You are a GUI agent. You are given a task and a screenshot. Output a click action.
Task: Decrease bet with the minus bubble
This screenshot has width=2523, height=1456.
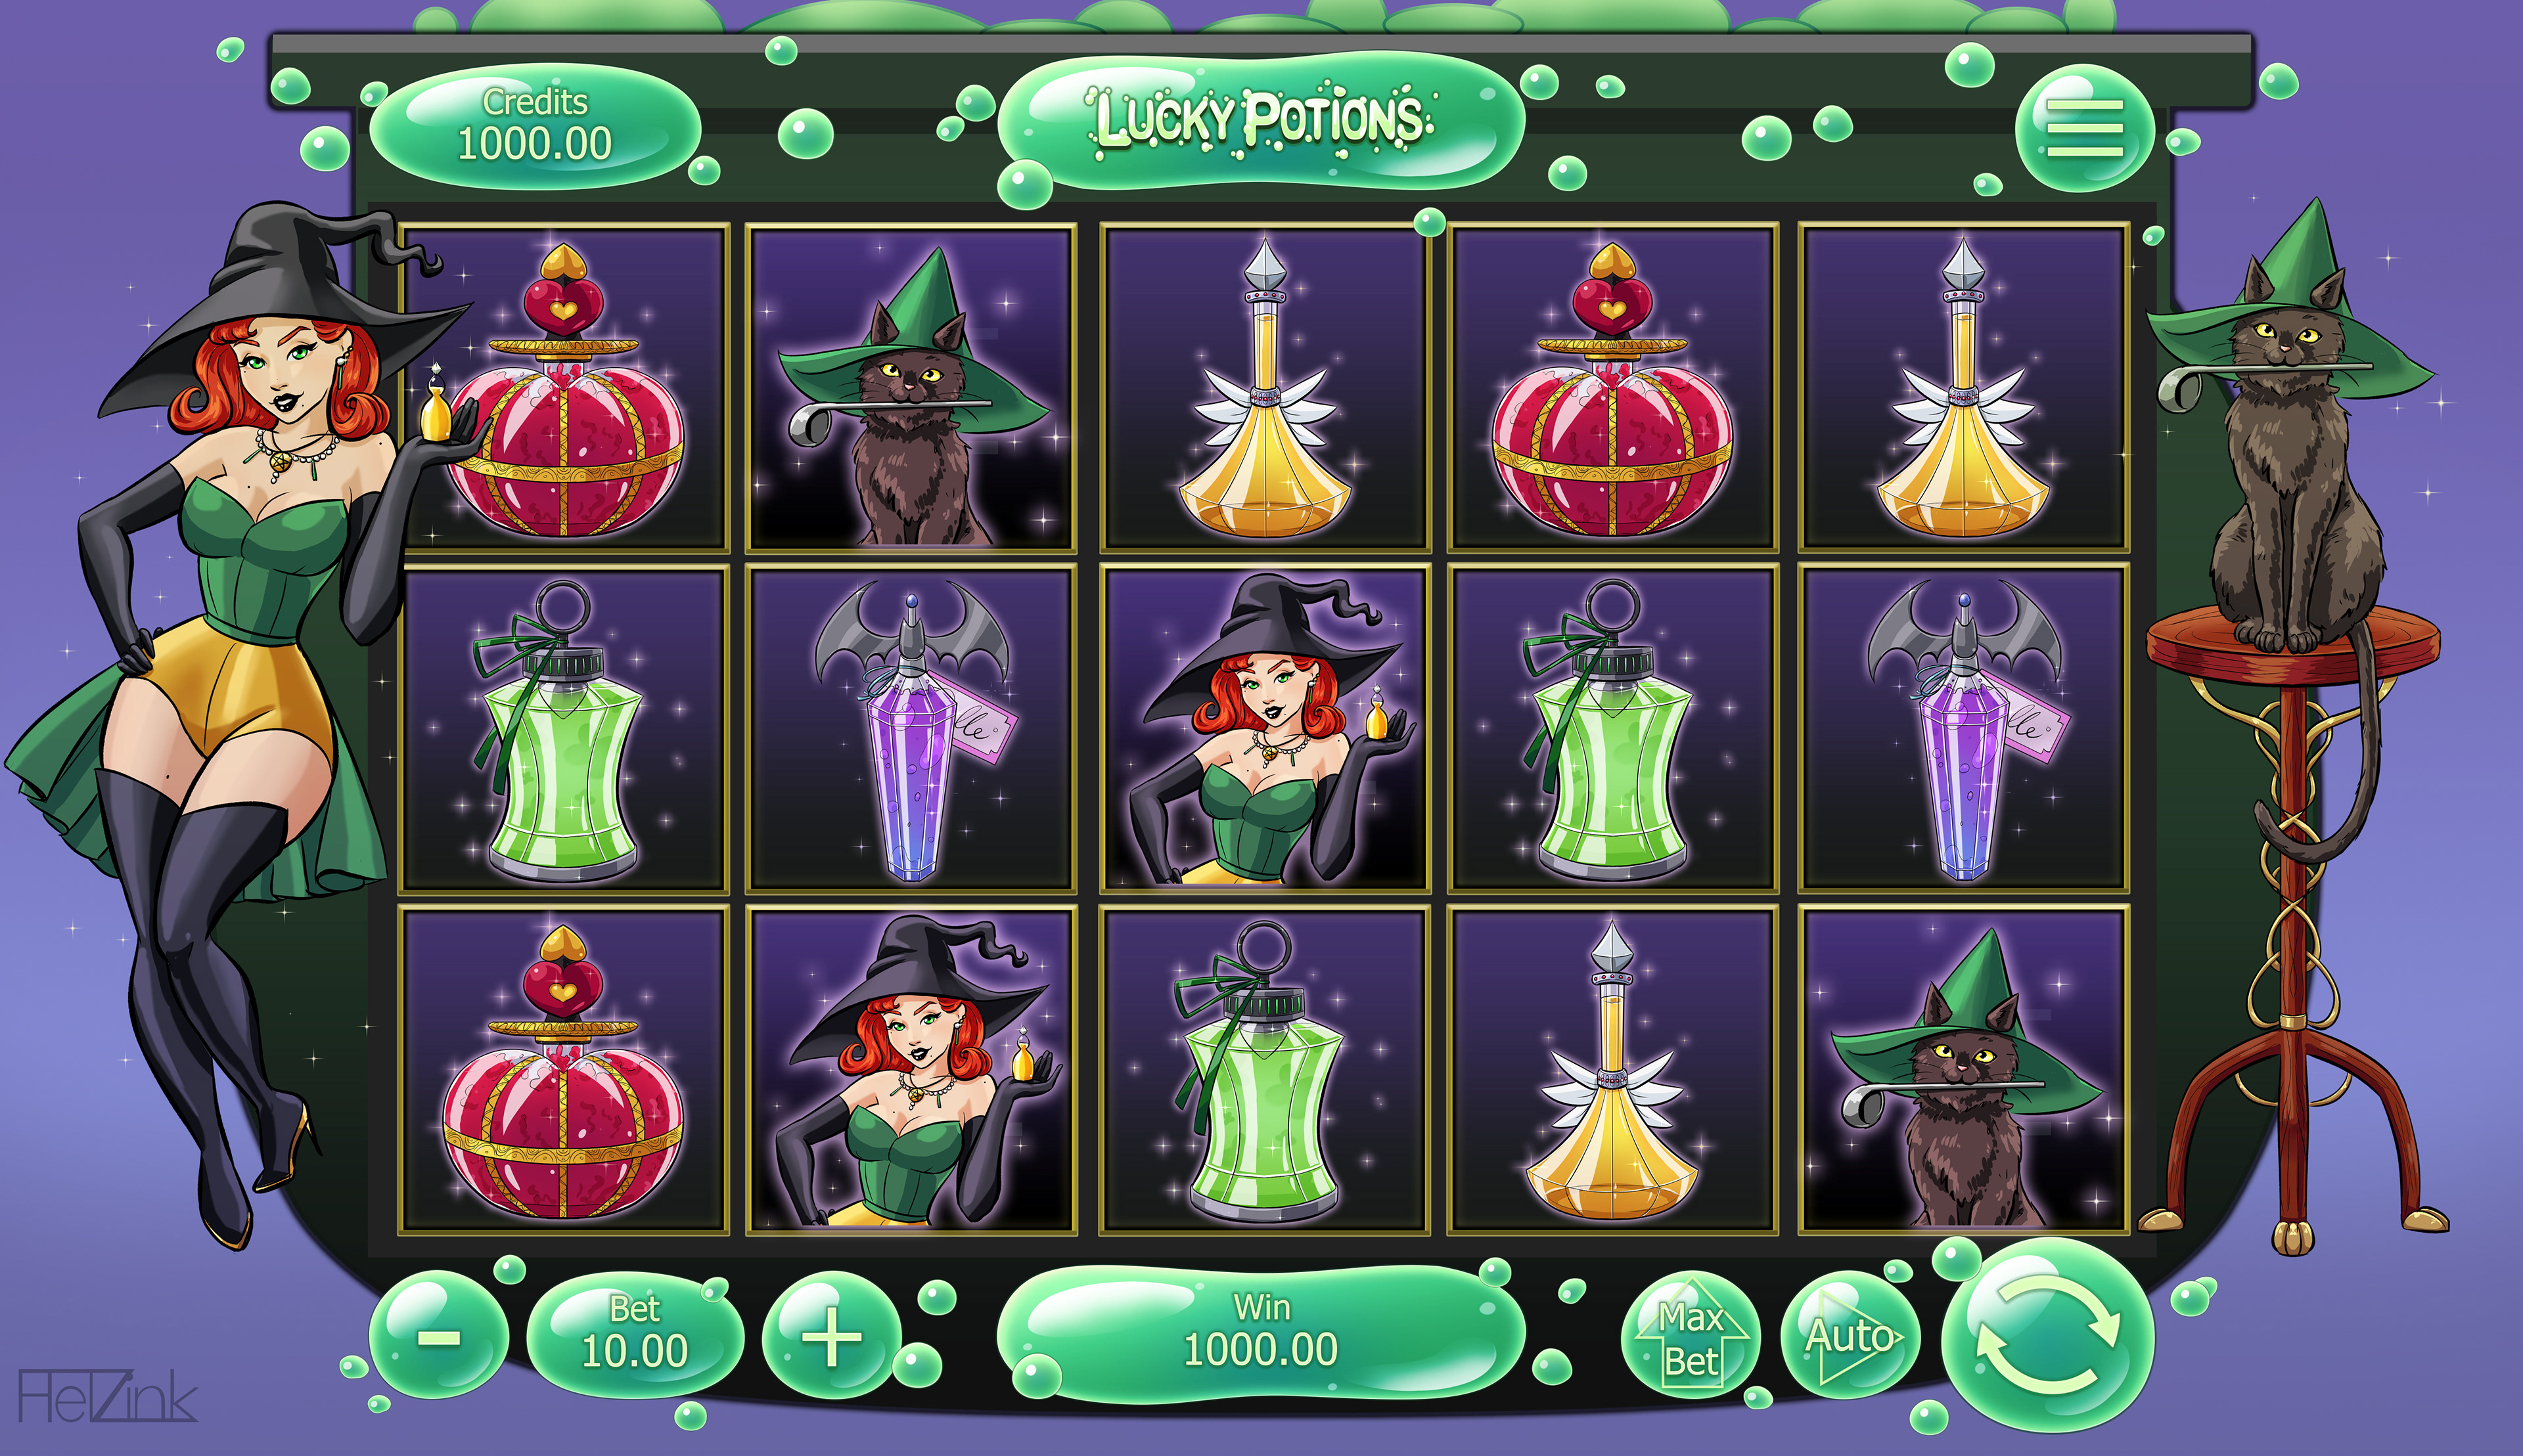(438, 1336)
